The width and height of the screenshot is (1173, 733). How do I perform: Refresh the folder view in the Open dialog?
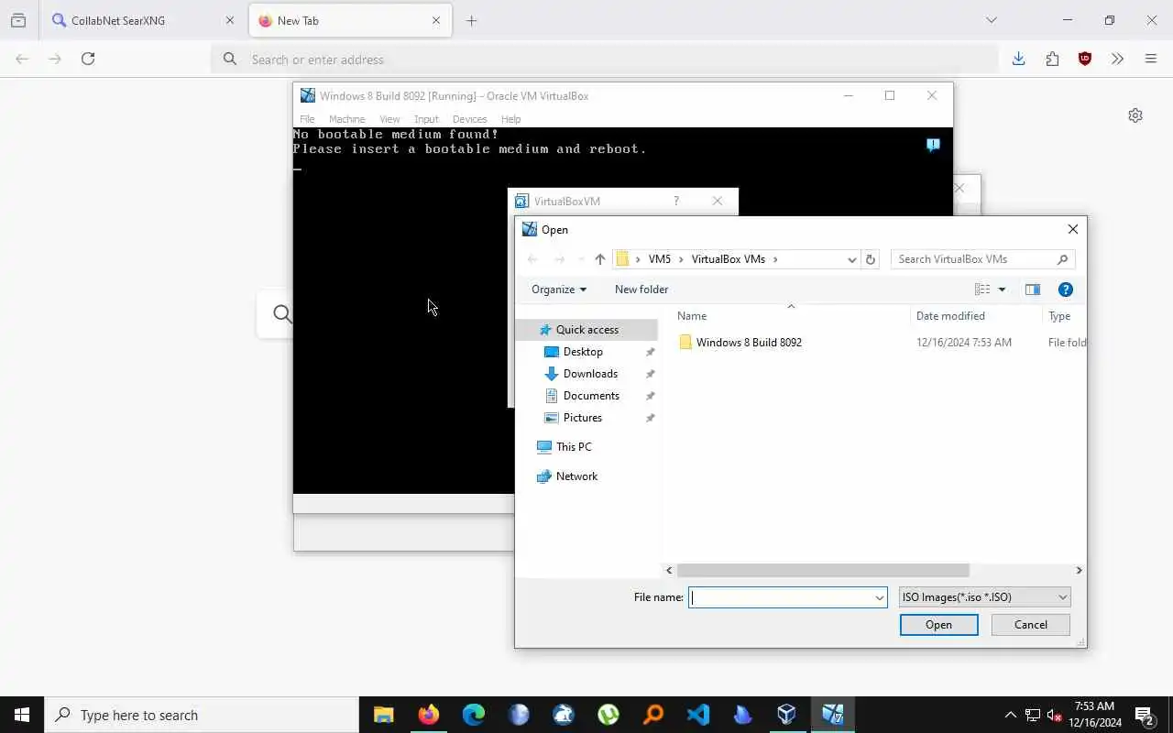(871, 259)
